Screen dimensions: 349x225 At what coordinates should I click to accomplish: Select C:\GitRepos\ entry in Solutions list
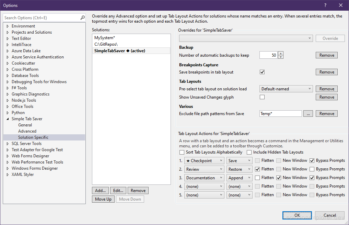(x=131, y=44)
